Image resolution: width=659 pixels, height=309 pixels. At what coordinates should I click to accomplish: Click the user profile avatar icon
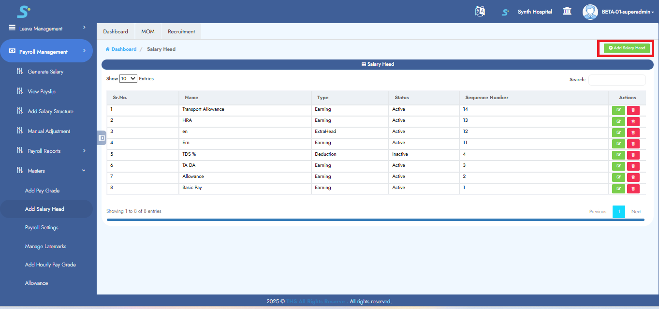tap(590, 12)
